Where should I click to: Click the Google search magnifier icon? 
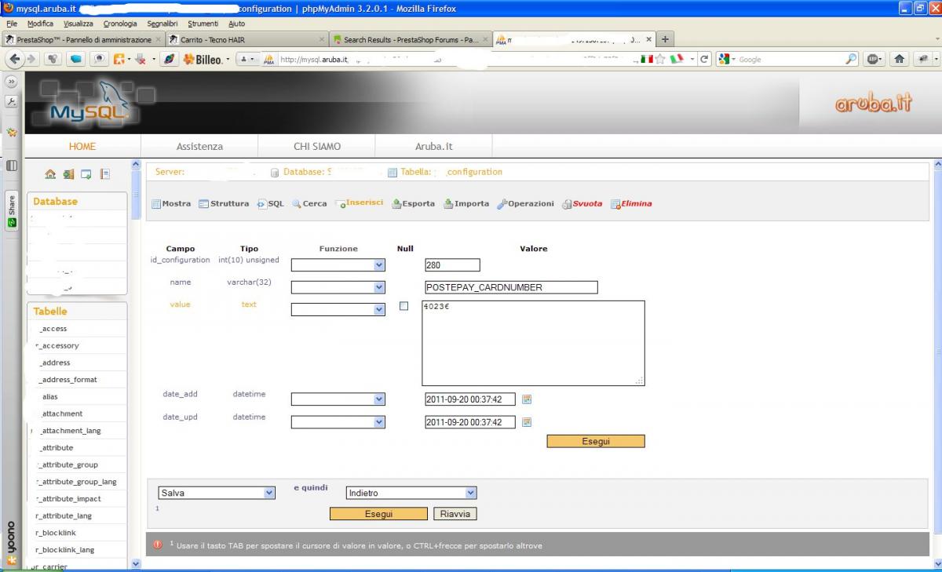point(851,59)
